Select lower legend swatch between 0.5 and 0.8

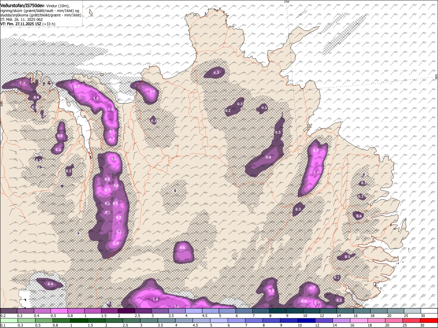[44, 320]
